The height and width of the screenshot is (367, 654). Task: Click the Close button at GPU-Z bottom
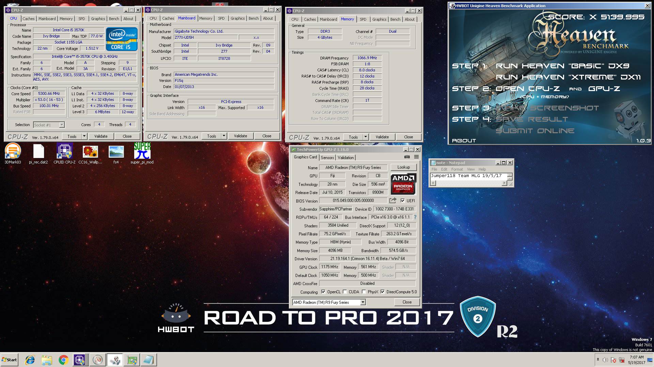pos(407,302)
